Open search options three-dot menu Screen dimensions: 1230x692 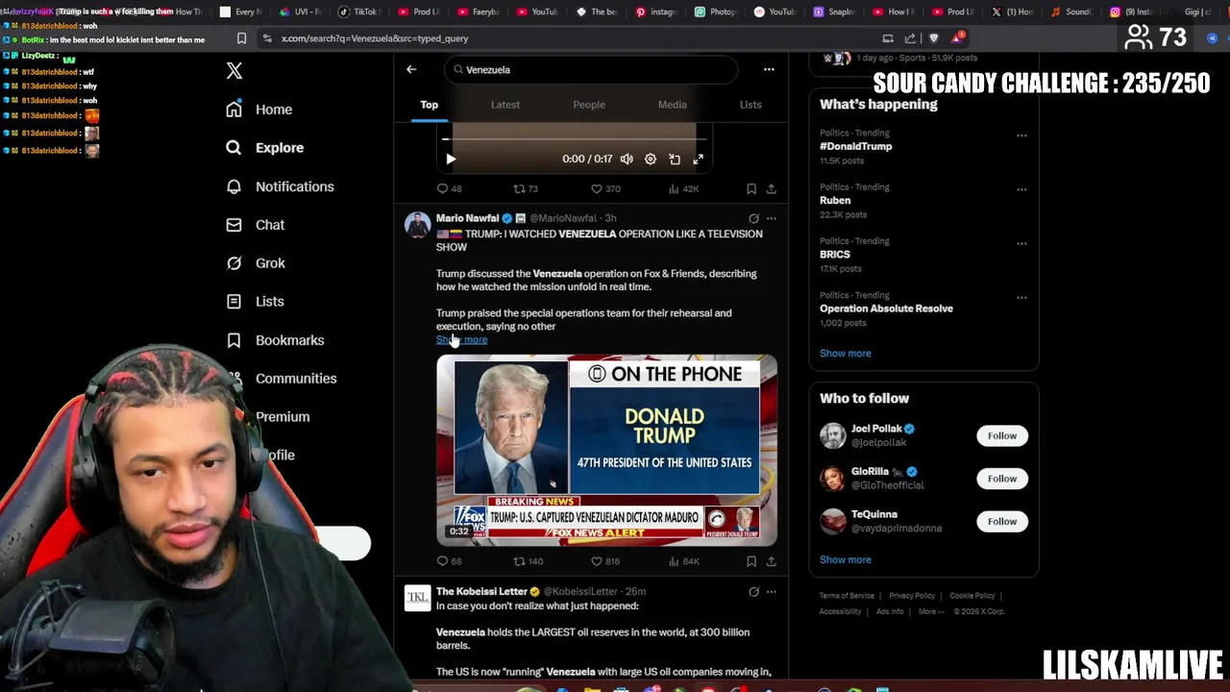coord(769,69)
